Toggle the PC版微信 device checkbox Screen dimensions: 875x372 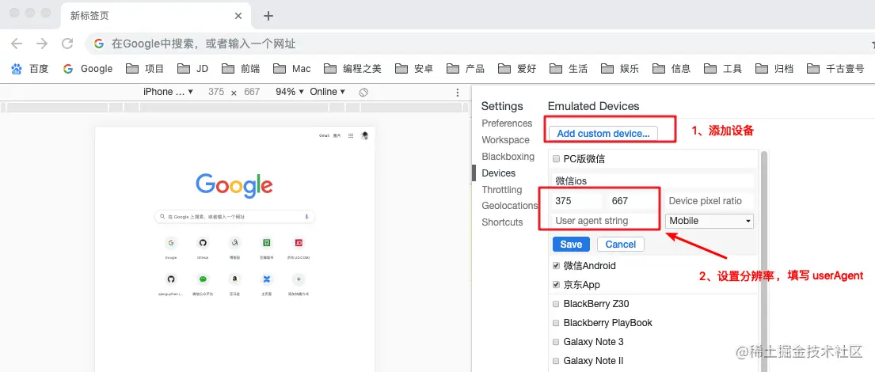(556, 160)
